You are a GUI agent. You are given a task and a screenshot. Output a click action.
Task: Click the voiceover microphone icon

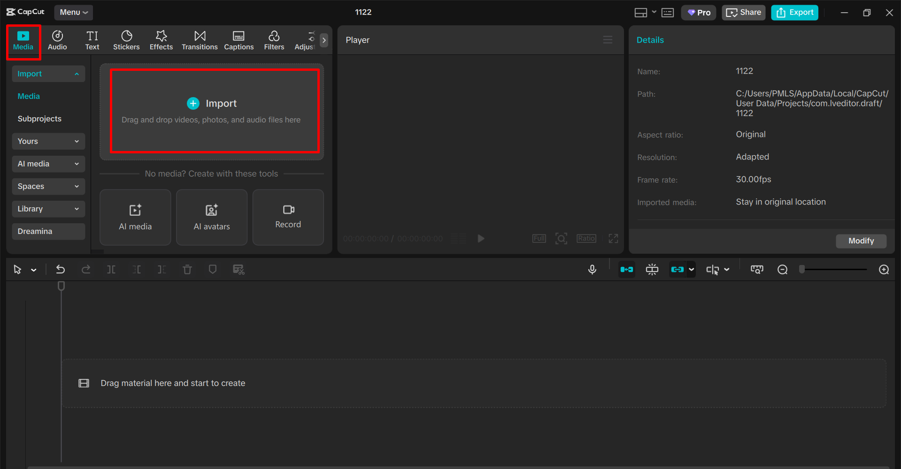592,269
